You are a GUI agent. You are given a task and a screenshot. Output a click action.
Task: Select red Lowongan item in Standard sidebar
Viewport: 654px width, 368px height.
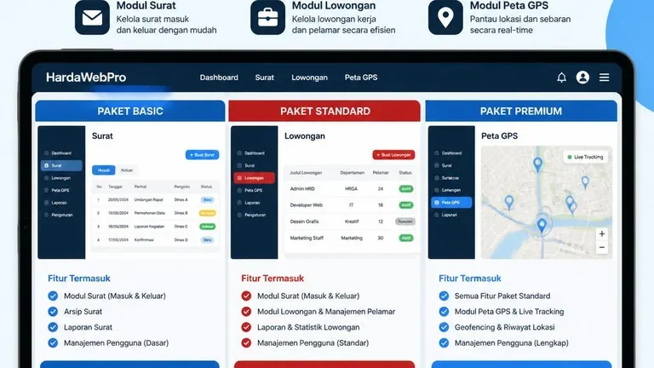coord(254,178)
